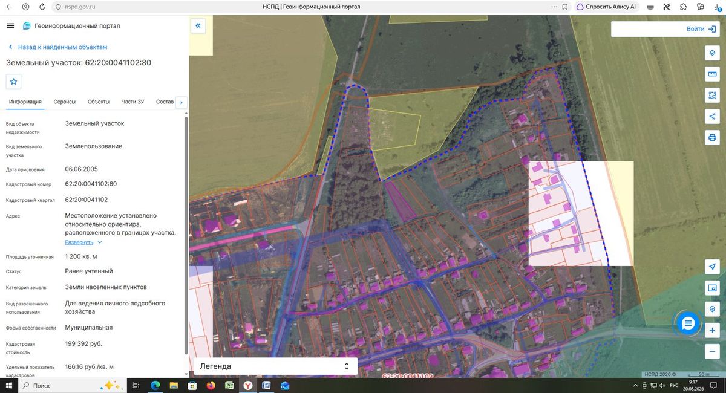The image size is (726, 393).
Task: Open Task View in the taskbar
Action: [x=136, y=385]
